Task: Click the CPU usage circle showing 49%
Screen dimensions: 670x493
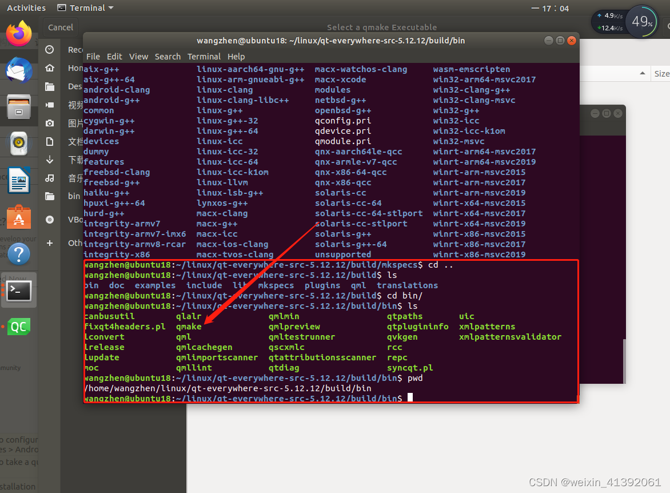Action: click(644, 21)
